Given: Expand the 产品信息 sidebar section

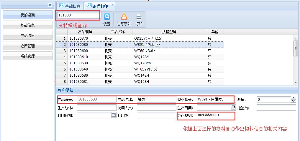Looking at the screenshot, I should click(27, 36).
